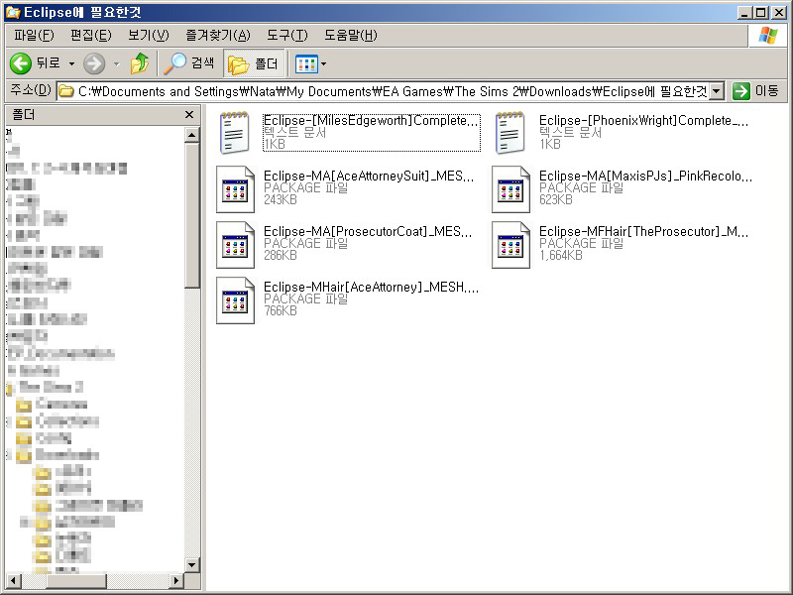793x595 pixels.
Task: Open the Back history dropdown arrow
Action: click(x=71, y=63)
